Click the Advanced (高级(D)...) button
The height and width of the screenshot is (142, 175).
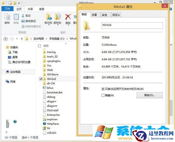150,95
